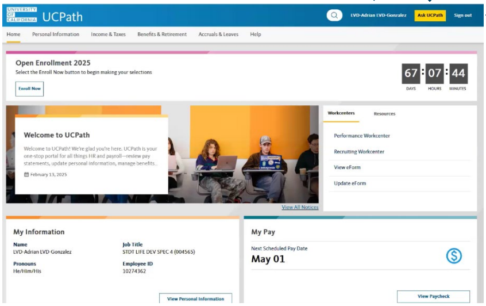
Task: Click the LVD-Adrian LVD-Gonzalez user name
Action: click(x=379, y=15)
